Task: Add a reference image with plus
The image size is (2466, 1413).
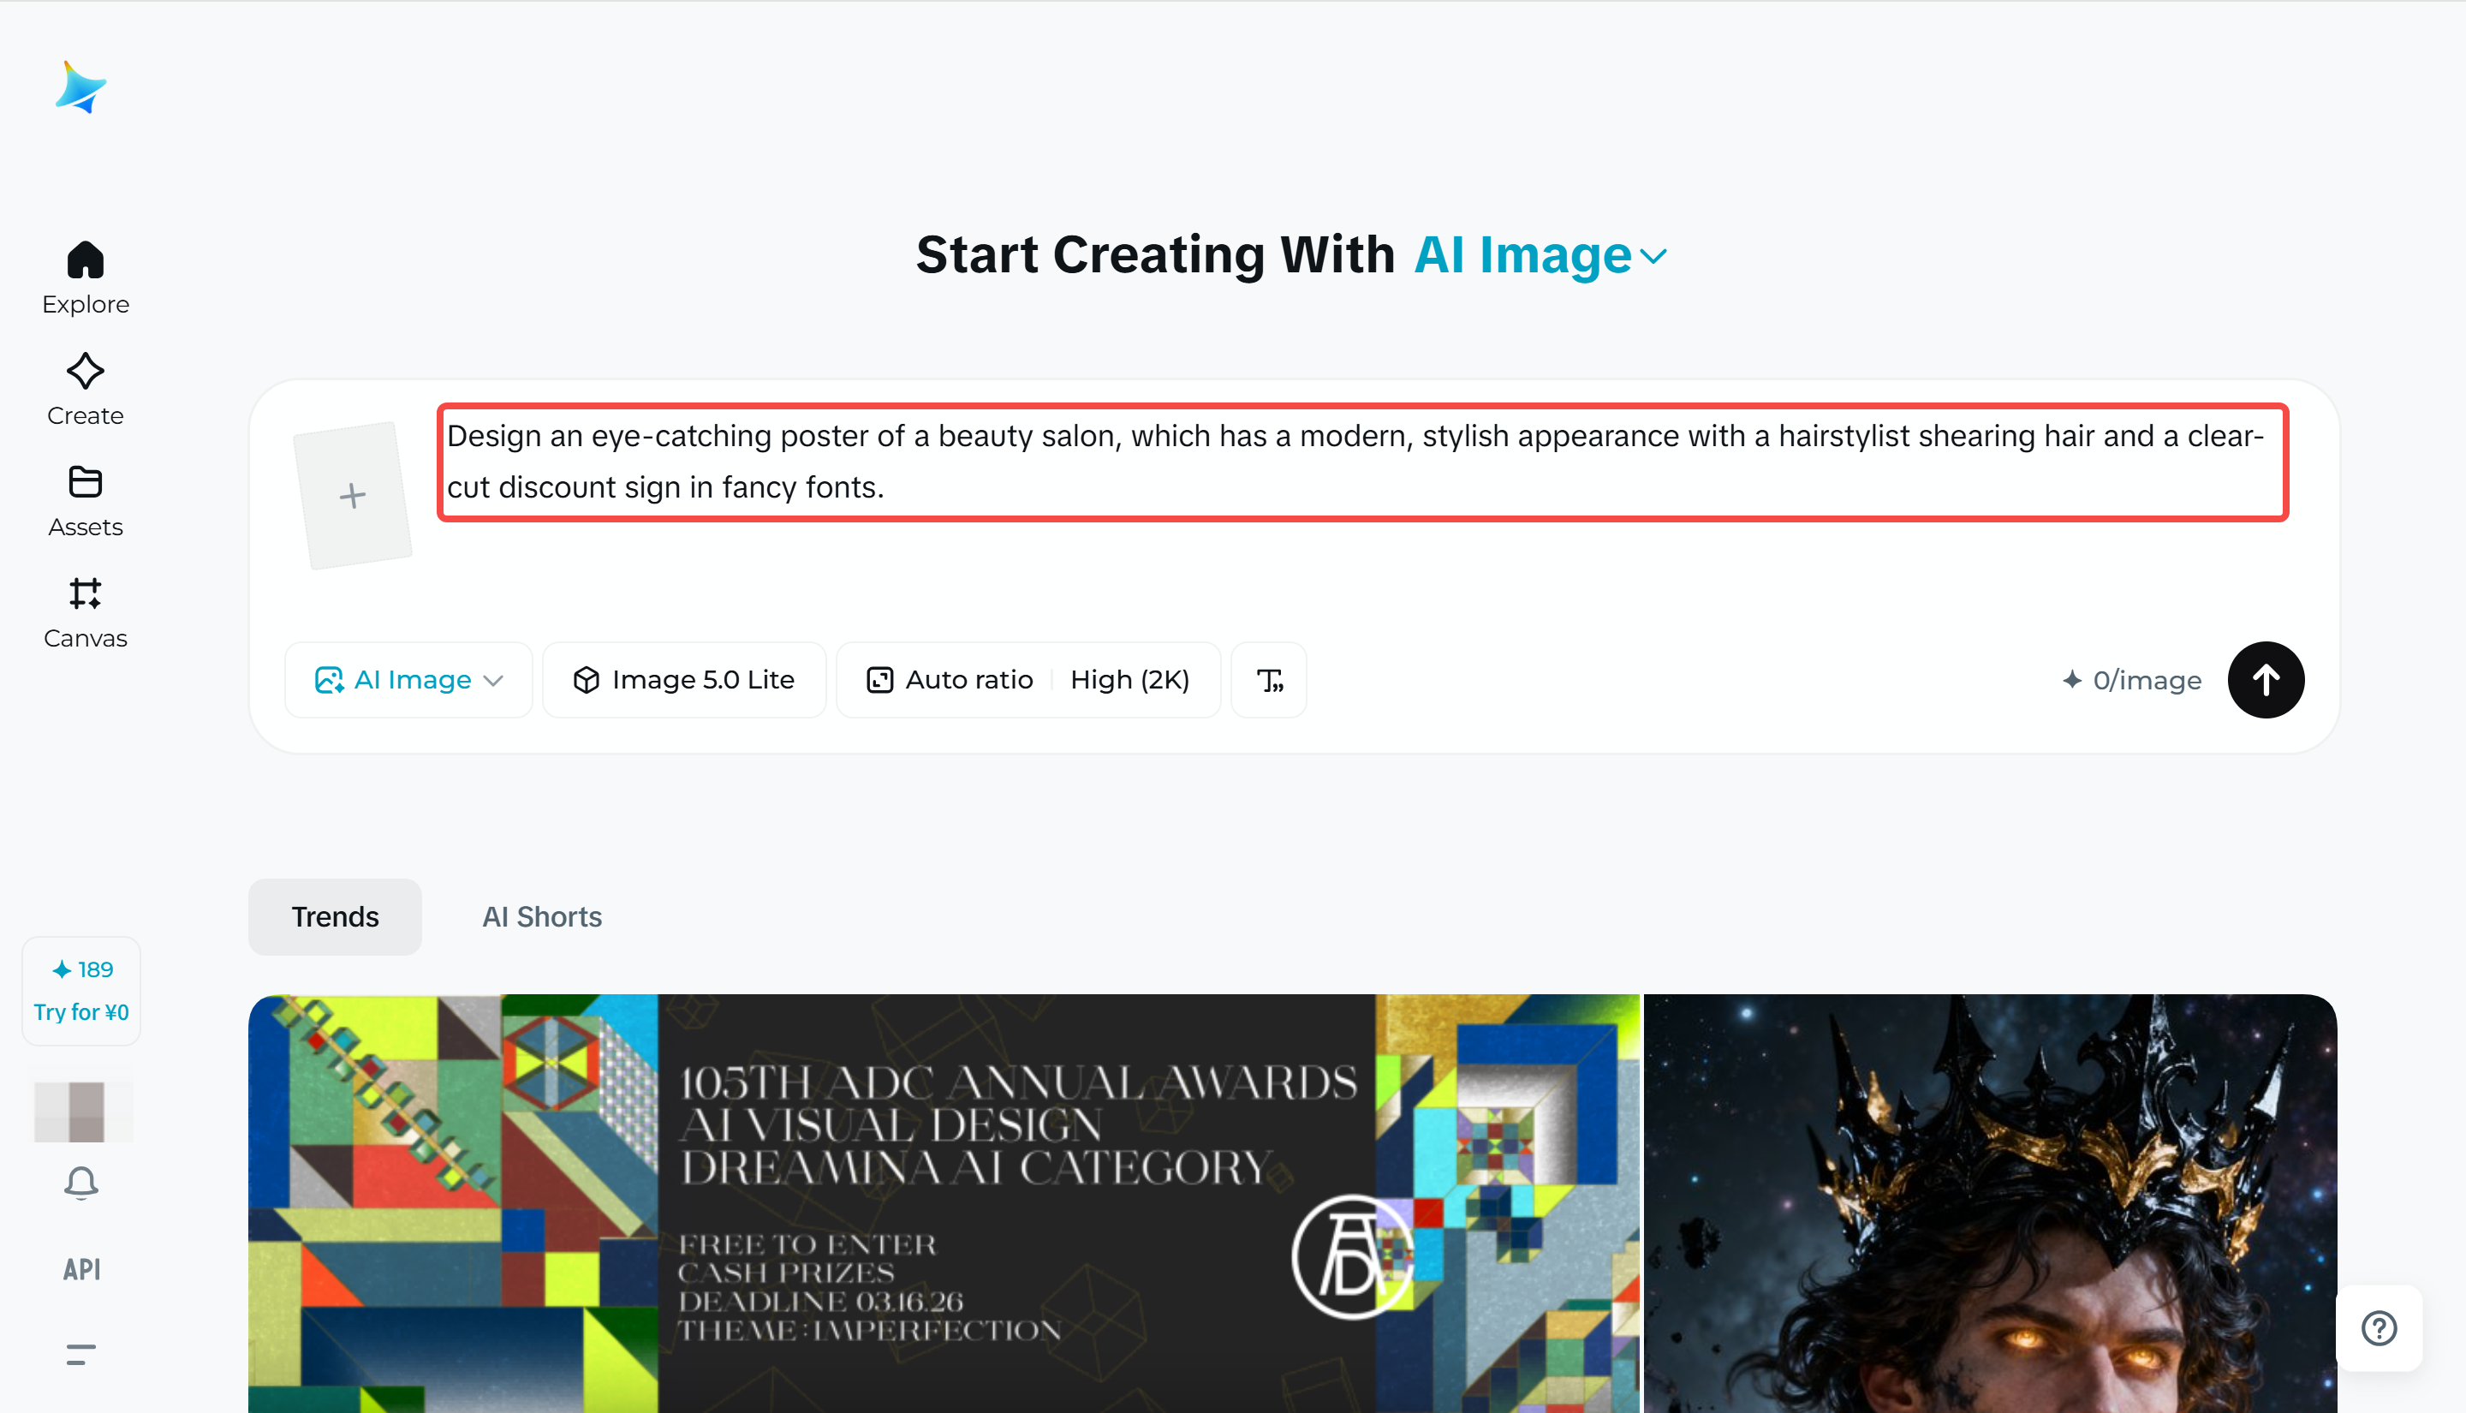Action: tap(353, 496)
